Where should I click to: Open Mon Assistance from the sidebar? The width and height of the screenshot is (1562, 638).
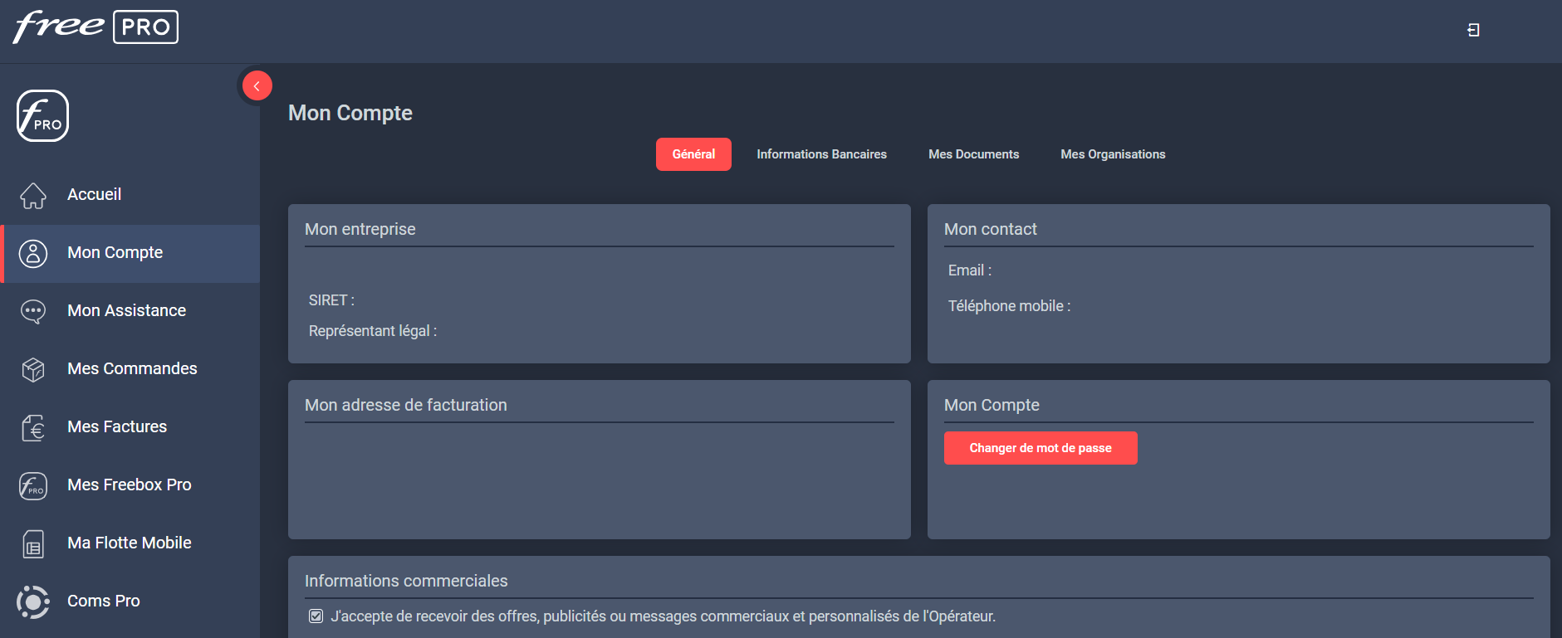click(x=126, y=311)
